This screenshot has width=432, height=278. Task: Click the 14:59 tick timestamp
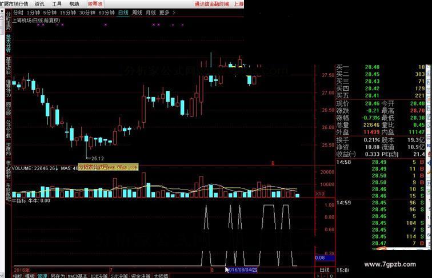[343, 203]
